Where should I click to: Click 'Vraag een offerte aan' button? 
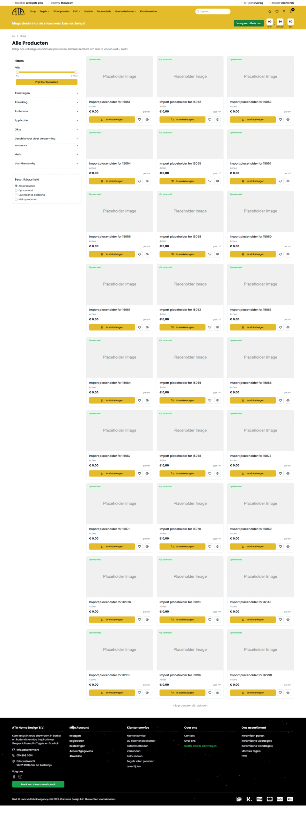[x=249, y=23]
